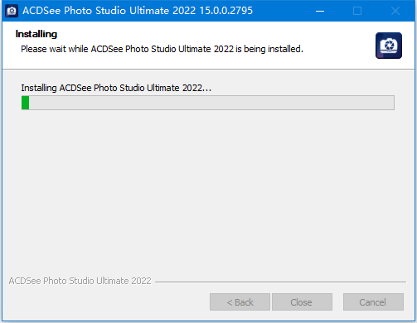Click the bold Installing heading

36,34
